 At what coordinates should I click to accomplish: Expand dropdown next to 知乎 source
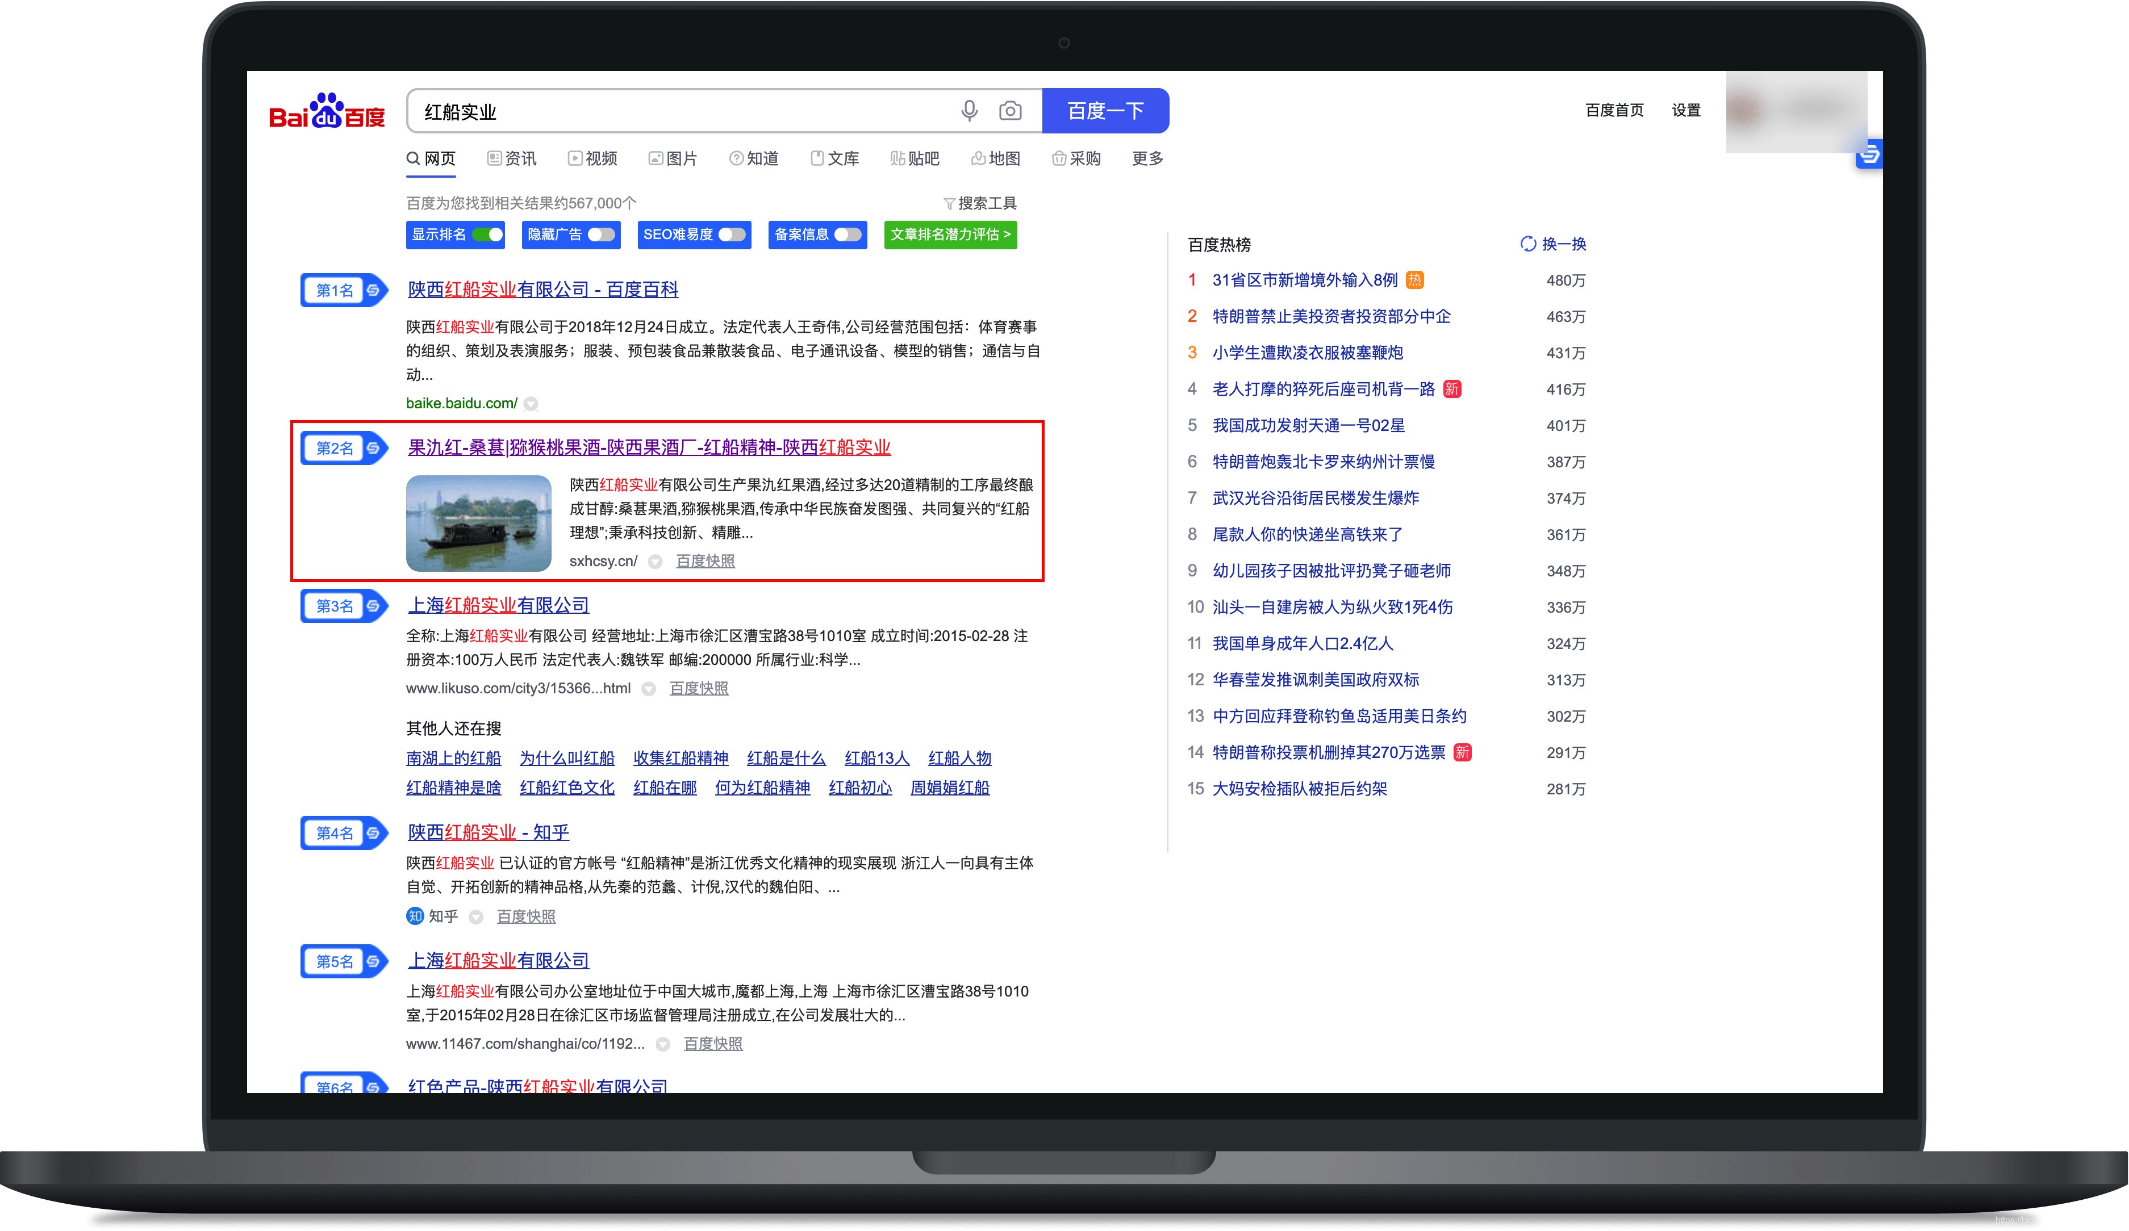click(x=475, y=917)
